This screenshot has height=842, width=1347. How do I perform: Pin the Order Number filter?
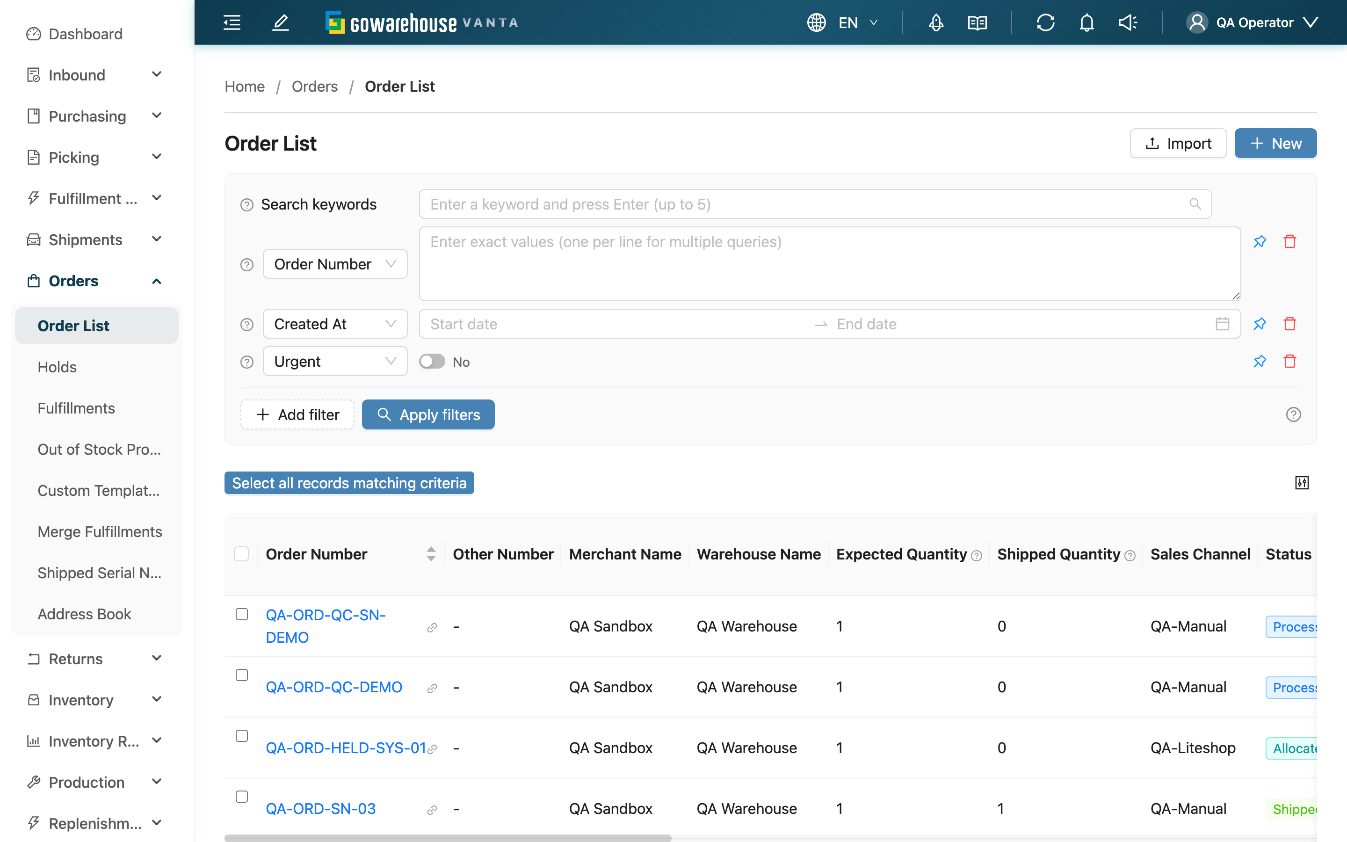tap(1260, 242)
